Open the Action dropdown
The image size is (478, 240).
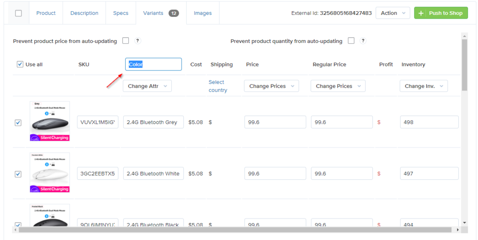(x=392, y=13)
